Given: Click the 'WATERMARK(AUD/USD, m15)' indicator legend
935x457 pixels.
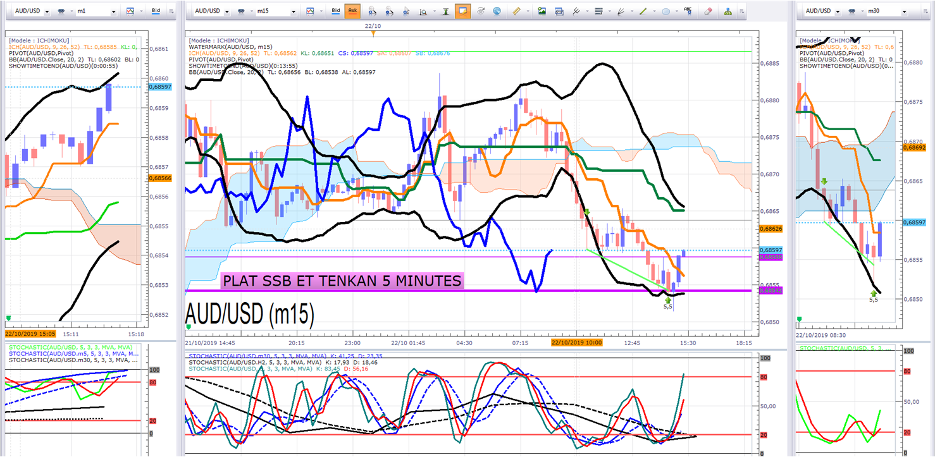Looking at the screenshot, I should pos(230,47).
